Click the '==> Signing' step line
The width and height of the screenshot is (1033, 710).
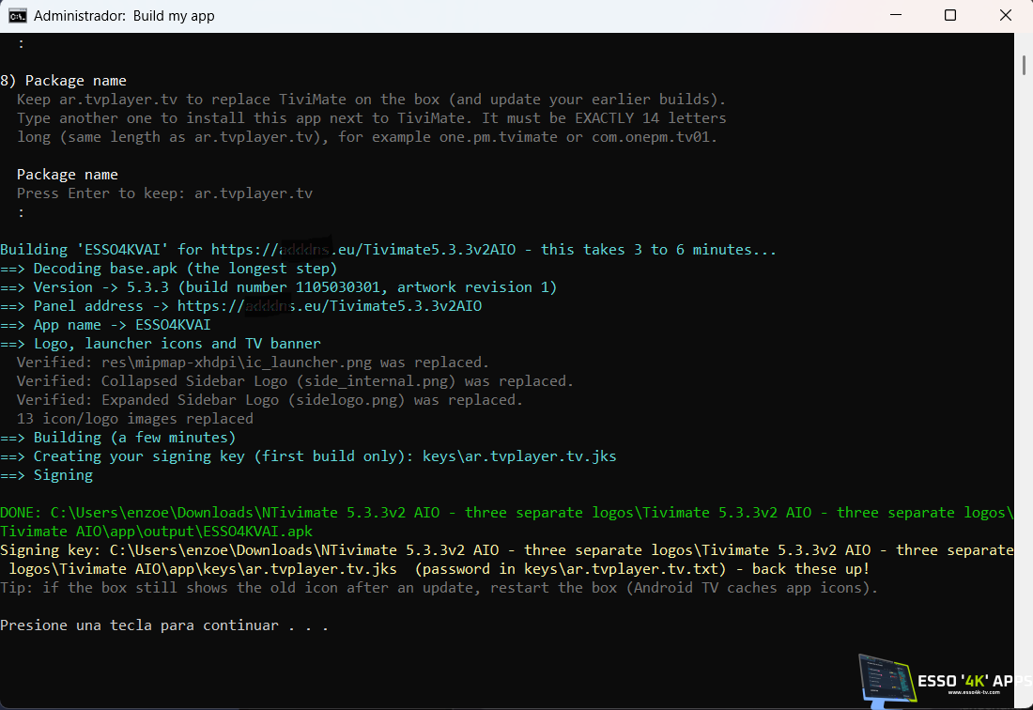tap(47, 475)
